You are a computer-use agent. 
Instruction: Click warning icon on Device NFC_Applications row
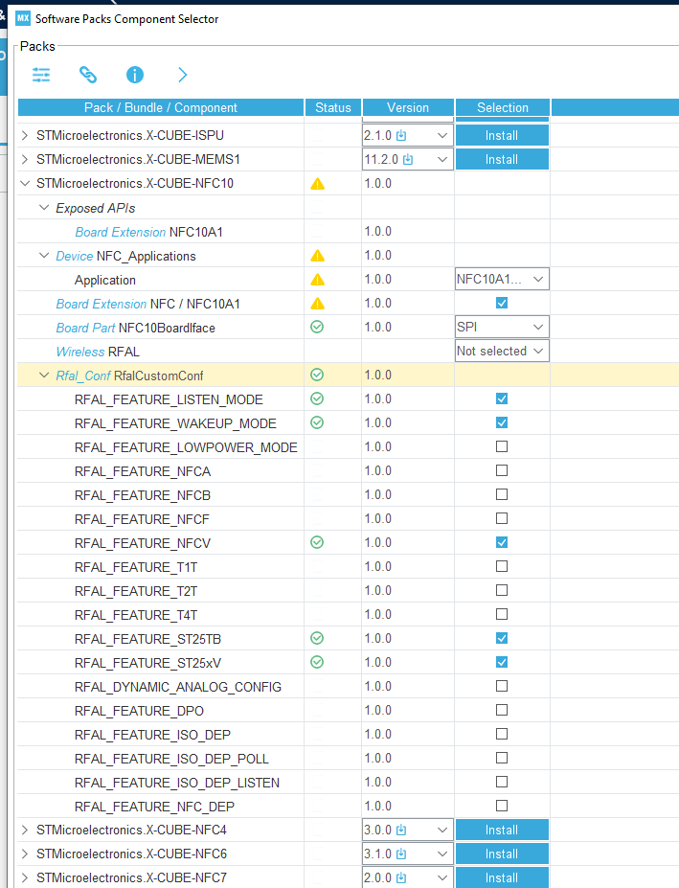318,256
